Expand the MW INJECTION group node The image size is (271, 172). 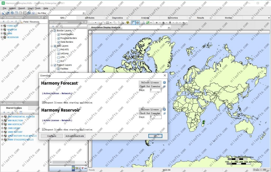(x=2, y=120)
